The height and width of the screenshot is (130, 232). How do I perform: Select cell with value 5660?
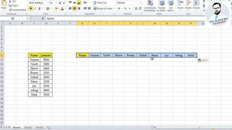[46, 68]
